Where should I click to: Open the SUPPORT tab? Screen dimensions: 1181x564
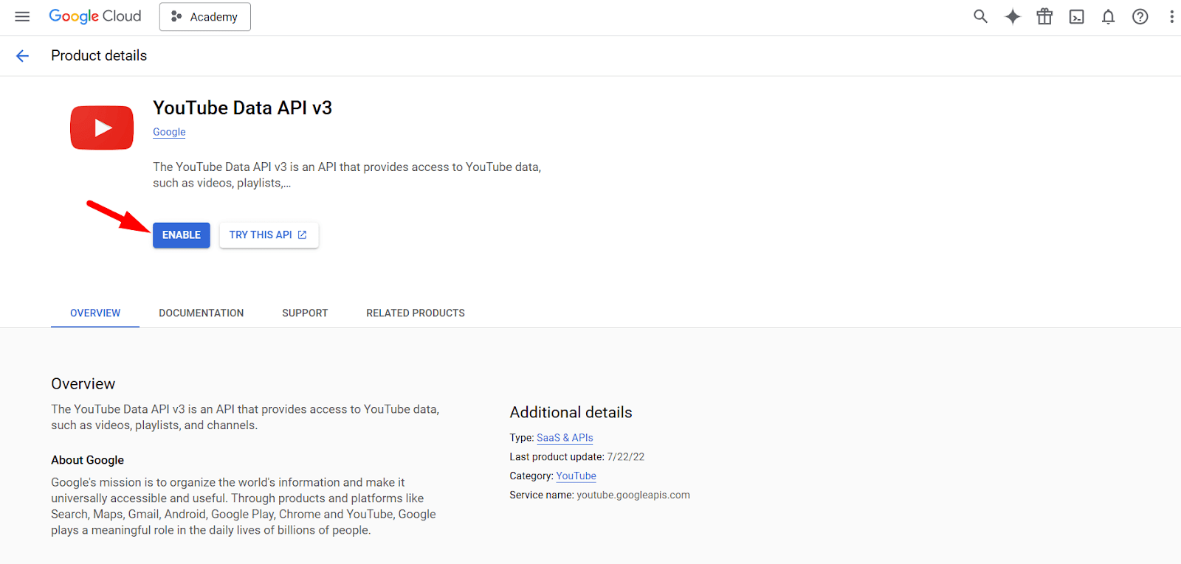pos(305,313)
